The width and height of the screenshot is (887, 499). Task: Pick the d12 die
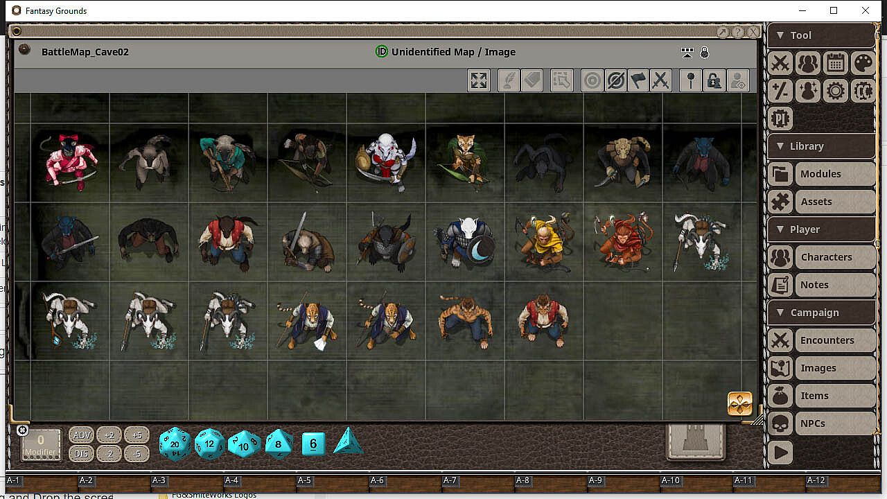tap(210, 444)
